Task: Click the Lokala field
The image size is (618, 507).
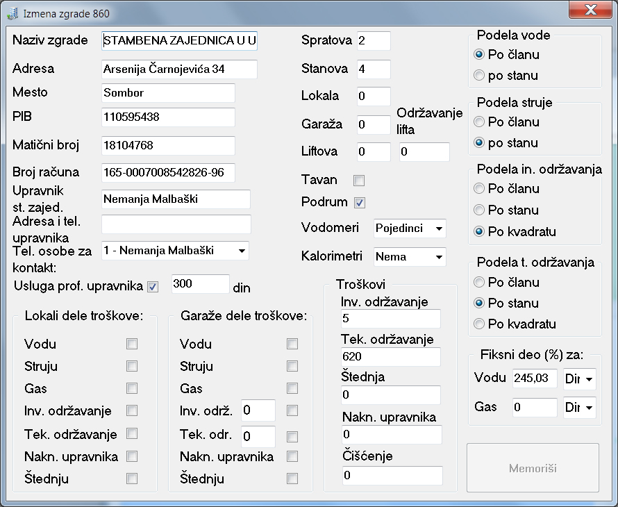Action: (x=374, y=97)
